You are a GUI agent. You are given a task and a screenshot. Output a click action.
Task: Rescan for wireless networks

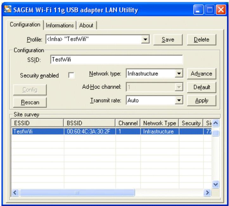(30, 102)
